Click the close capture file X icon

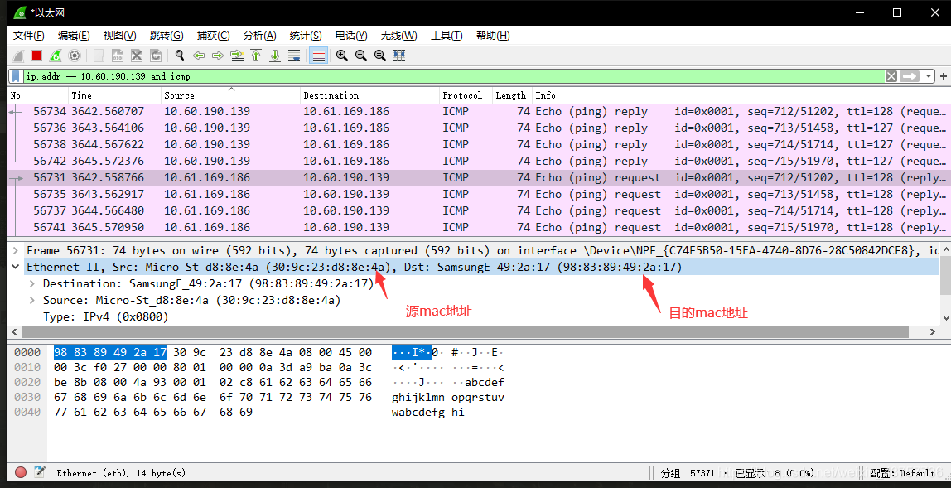pyautogui.click(x=137, y=56)
